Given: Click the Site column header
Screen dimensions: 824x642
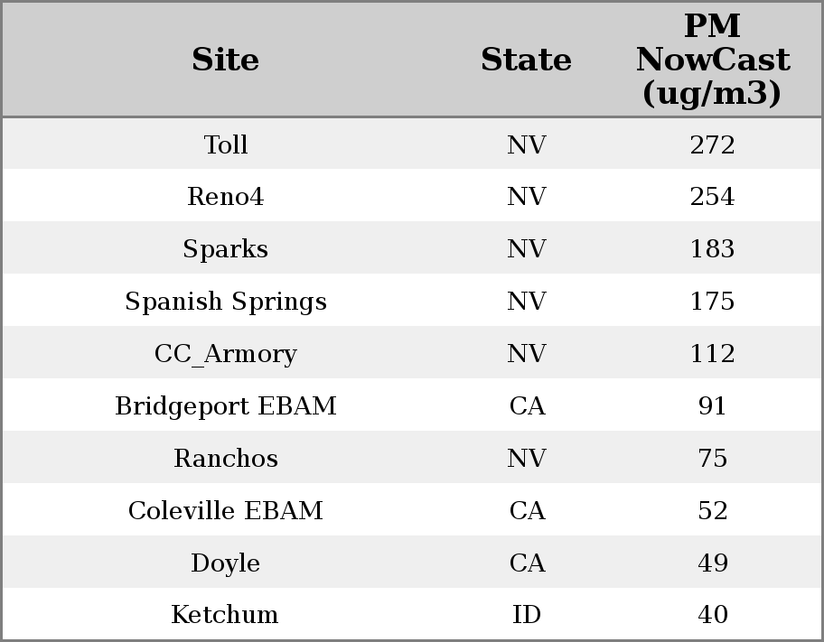Looking at the screenshot, I should [x=226, y=60].
